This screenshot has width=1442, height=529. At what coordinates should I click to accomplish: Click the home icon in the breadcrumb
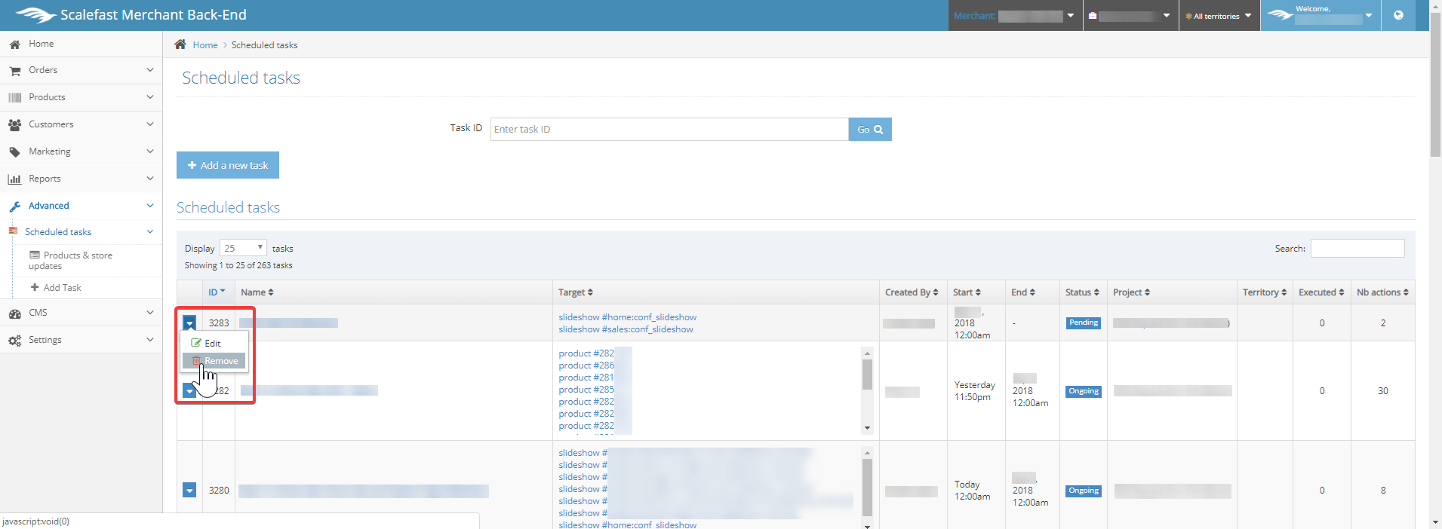point(180,44)
